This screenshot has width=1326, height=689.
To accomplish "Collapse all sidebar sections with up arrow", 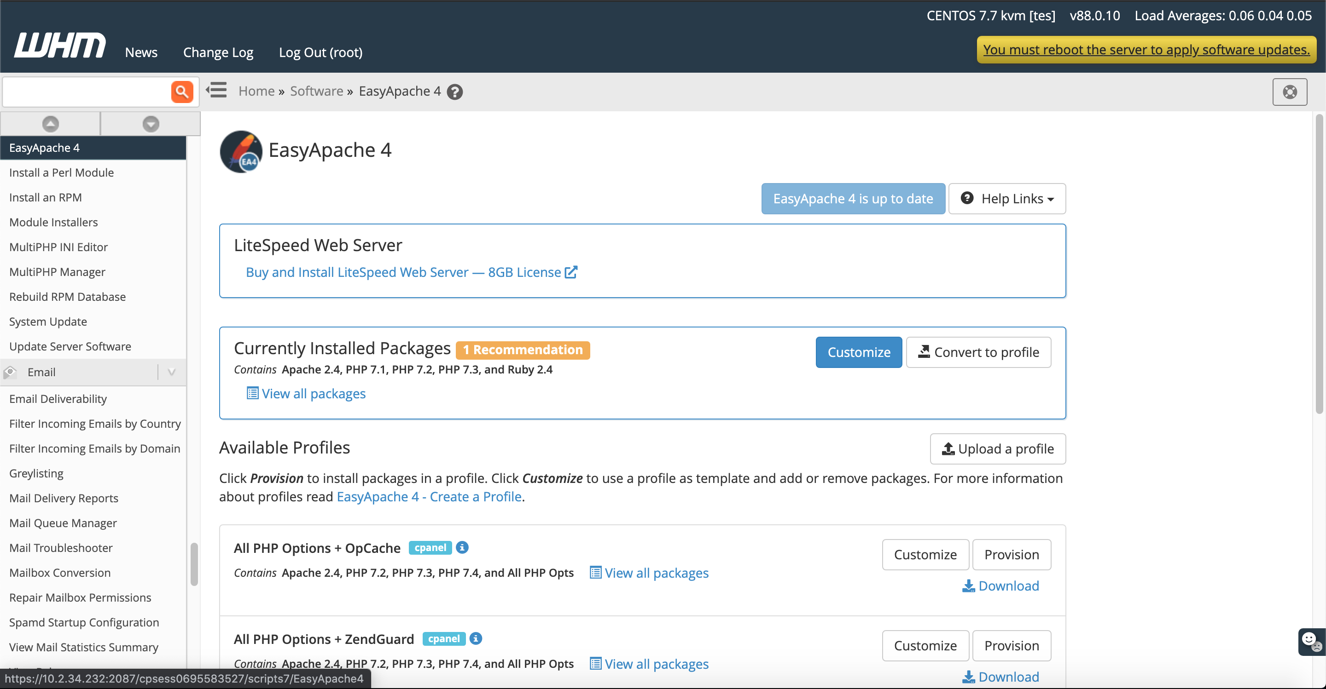I will click(x=51, y=124).
